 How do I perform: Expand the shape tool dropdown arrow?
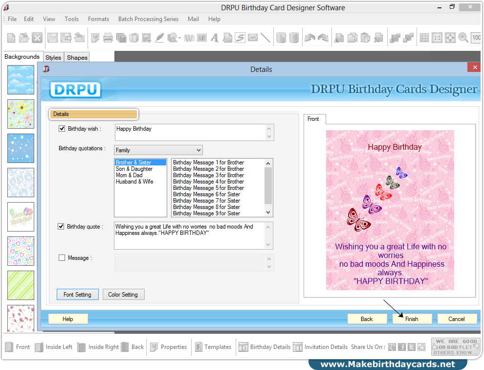(x=180, y=38)
